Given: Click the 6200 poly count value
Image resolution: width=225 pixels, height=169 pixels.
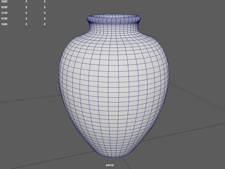Looking at the screenshot, I should 4,7.
